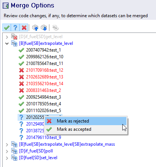
Task: Select the greyed [D]if_fuel[SD]get_level item
Action: tap(41, 37)
